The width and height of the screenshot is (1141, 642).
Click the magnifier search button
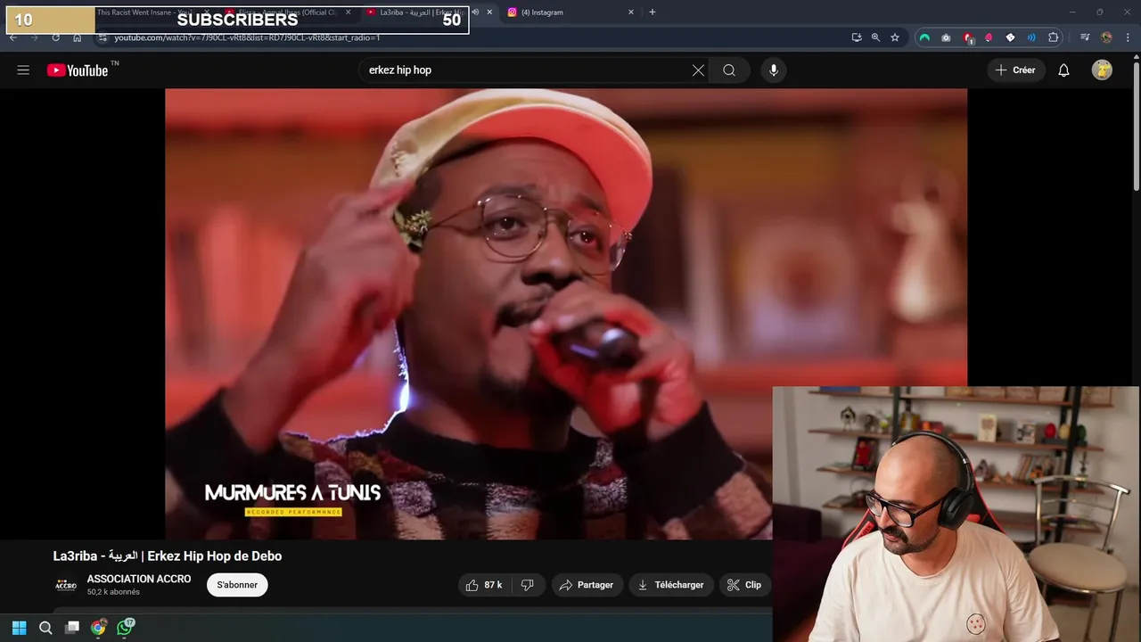tap(729, 70)
